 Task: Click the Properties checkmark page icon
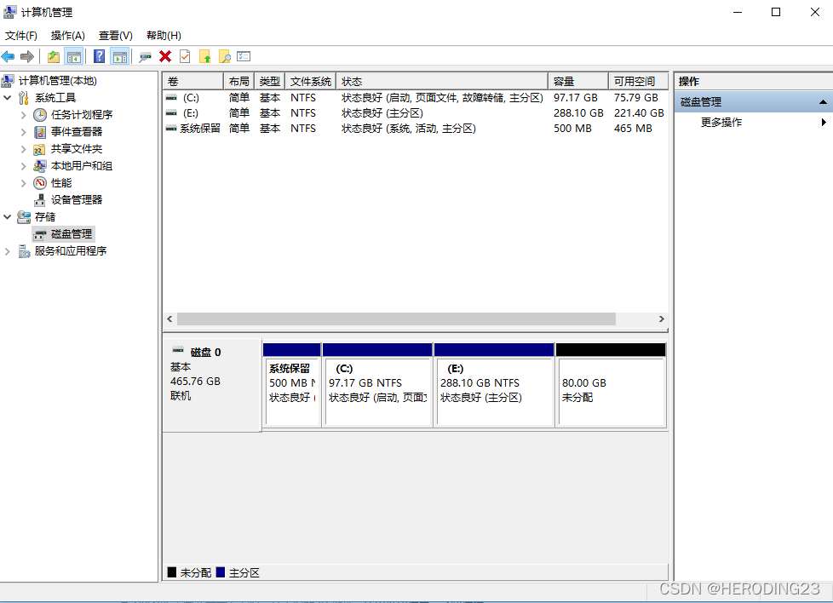click(x=185, y=56)
